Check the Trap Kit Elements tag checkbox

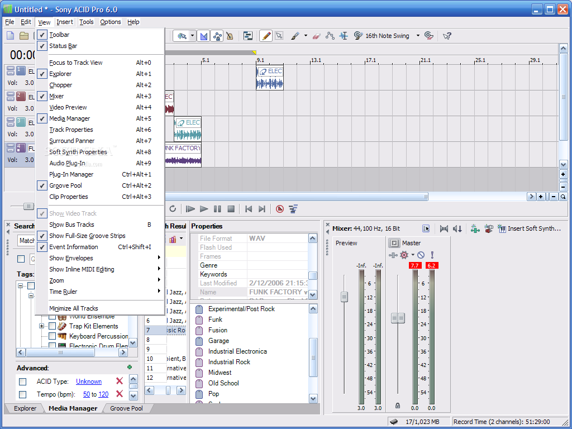52,326
